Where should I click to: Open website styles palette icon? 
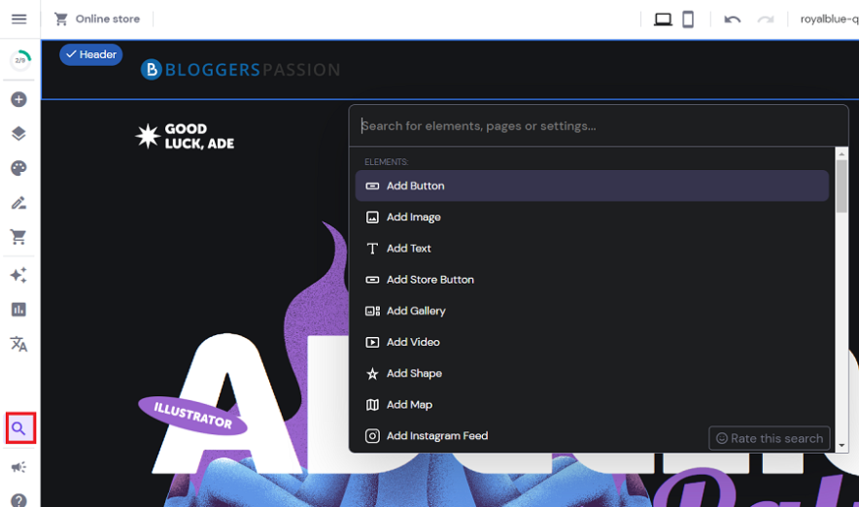(x=18, y=168)
